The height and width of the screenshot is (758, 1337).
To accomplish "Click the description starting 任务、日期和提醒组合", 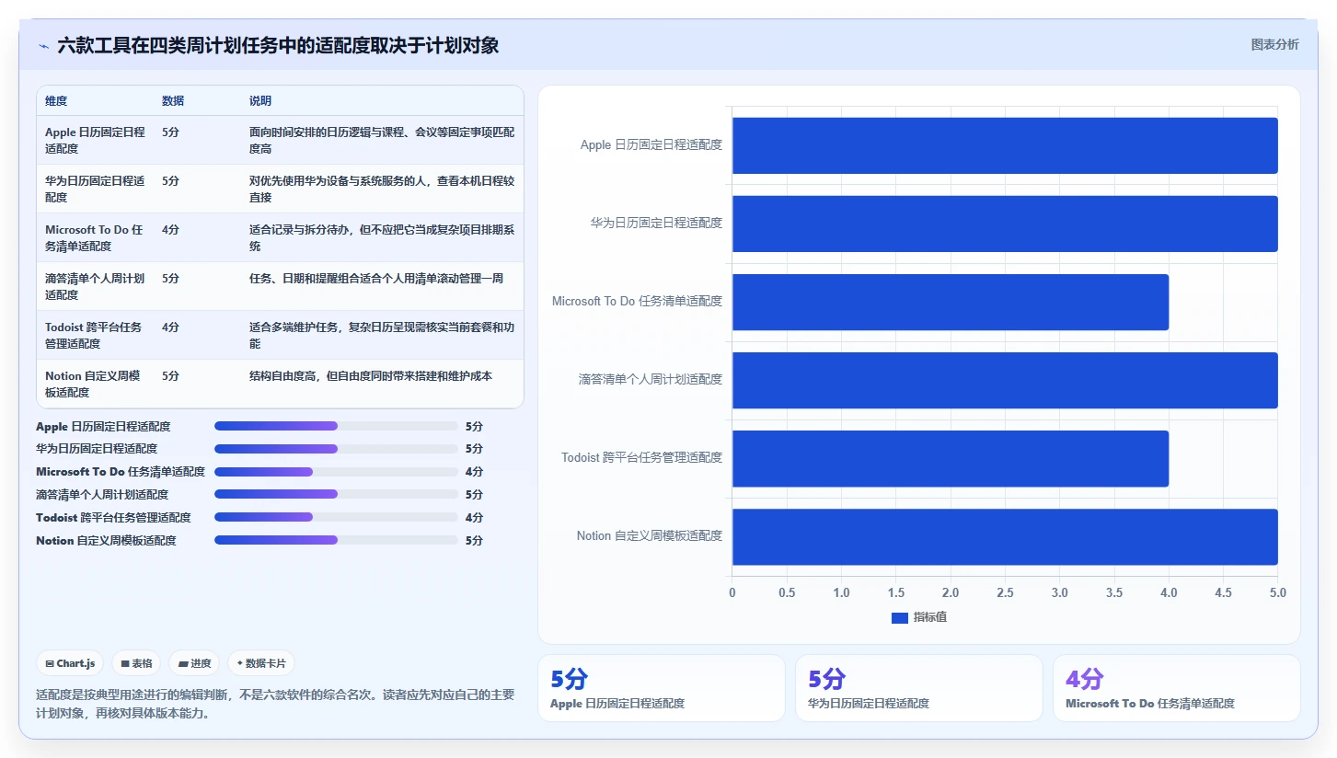I will (x=376, y=279).
